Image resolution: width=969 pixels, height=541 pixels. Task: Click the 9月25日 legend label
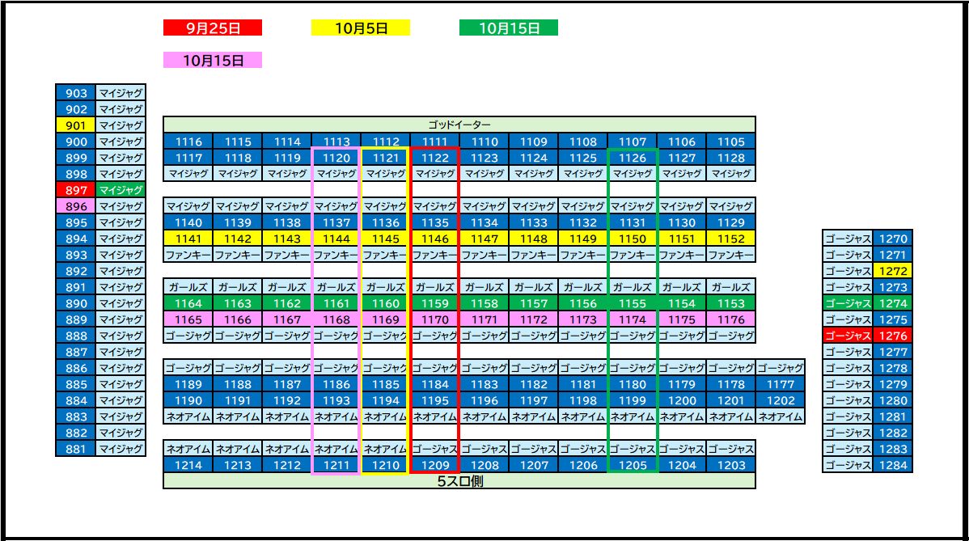coord(212,27)
